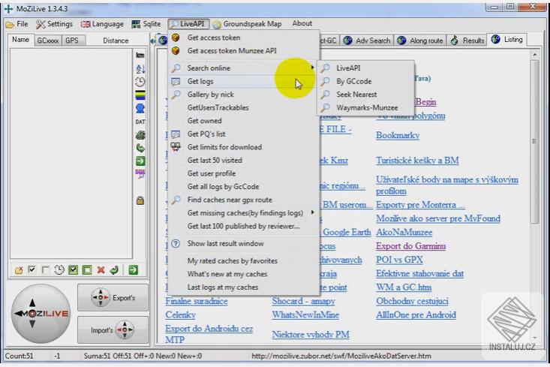
Task: Click folder with red X icon
Action: pos(19,270)
